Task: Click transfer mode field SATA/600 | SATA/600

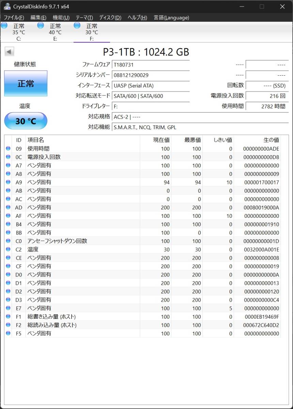Action: click(x=151, y=96)
